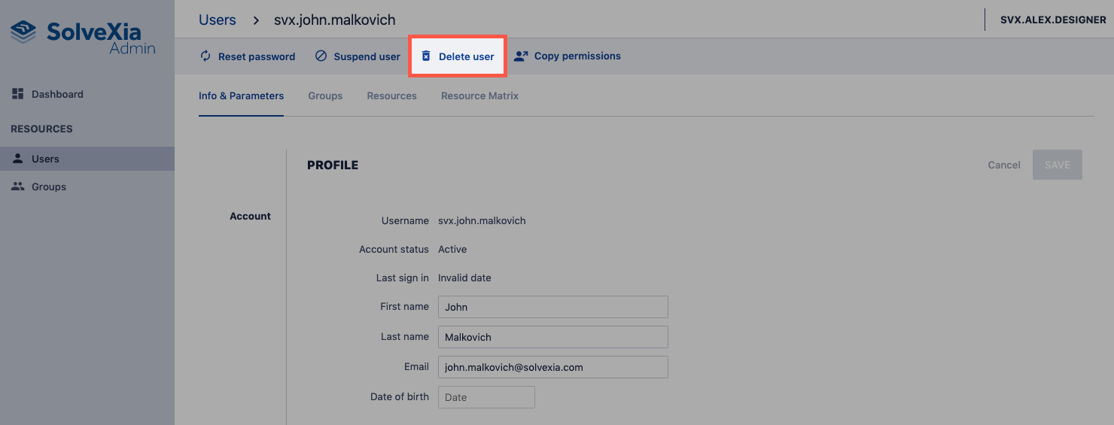Click the Copy permissions people icon

coord(521,56)
